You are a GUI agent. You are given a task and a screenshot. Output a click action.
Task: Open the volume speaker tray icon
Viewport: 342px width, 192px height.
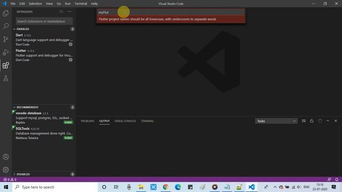coord(299,187)
